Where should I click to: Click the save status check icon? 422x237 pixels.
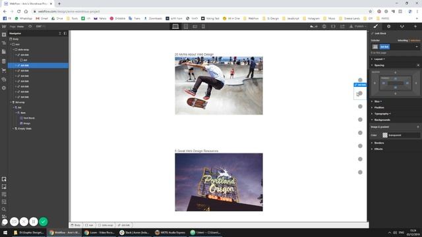(324, 26)
